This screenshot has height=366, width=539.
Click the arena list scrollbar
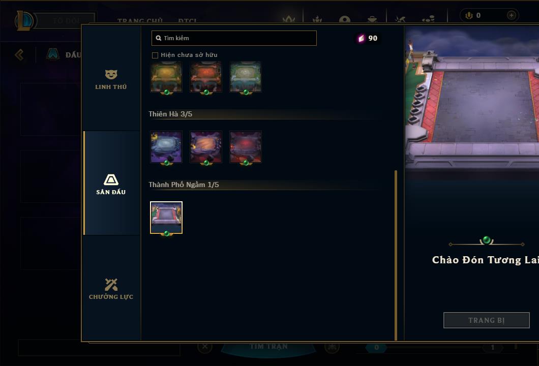(x=396, y=255)
